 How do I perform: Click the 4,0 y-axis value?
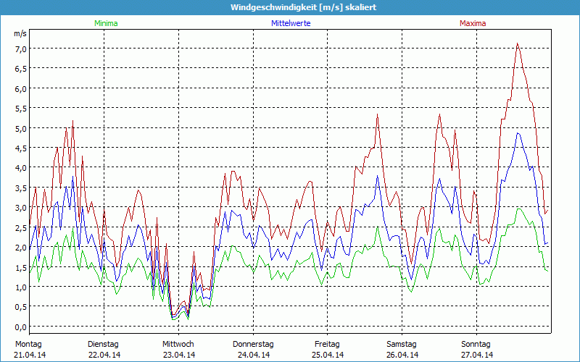coord(20,168)
